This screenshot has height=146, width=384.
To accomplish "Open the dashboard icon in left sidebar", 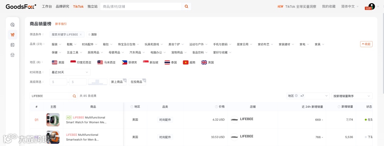I will point(12,25).
